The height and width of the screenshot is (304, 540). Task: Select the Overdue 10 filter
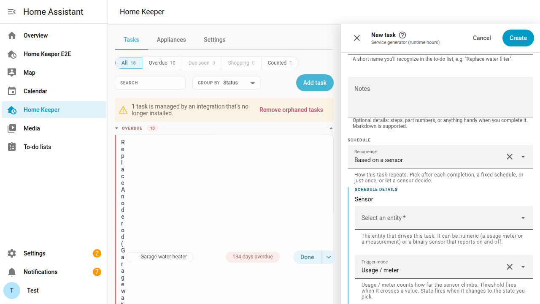(162, 63)
